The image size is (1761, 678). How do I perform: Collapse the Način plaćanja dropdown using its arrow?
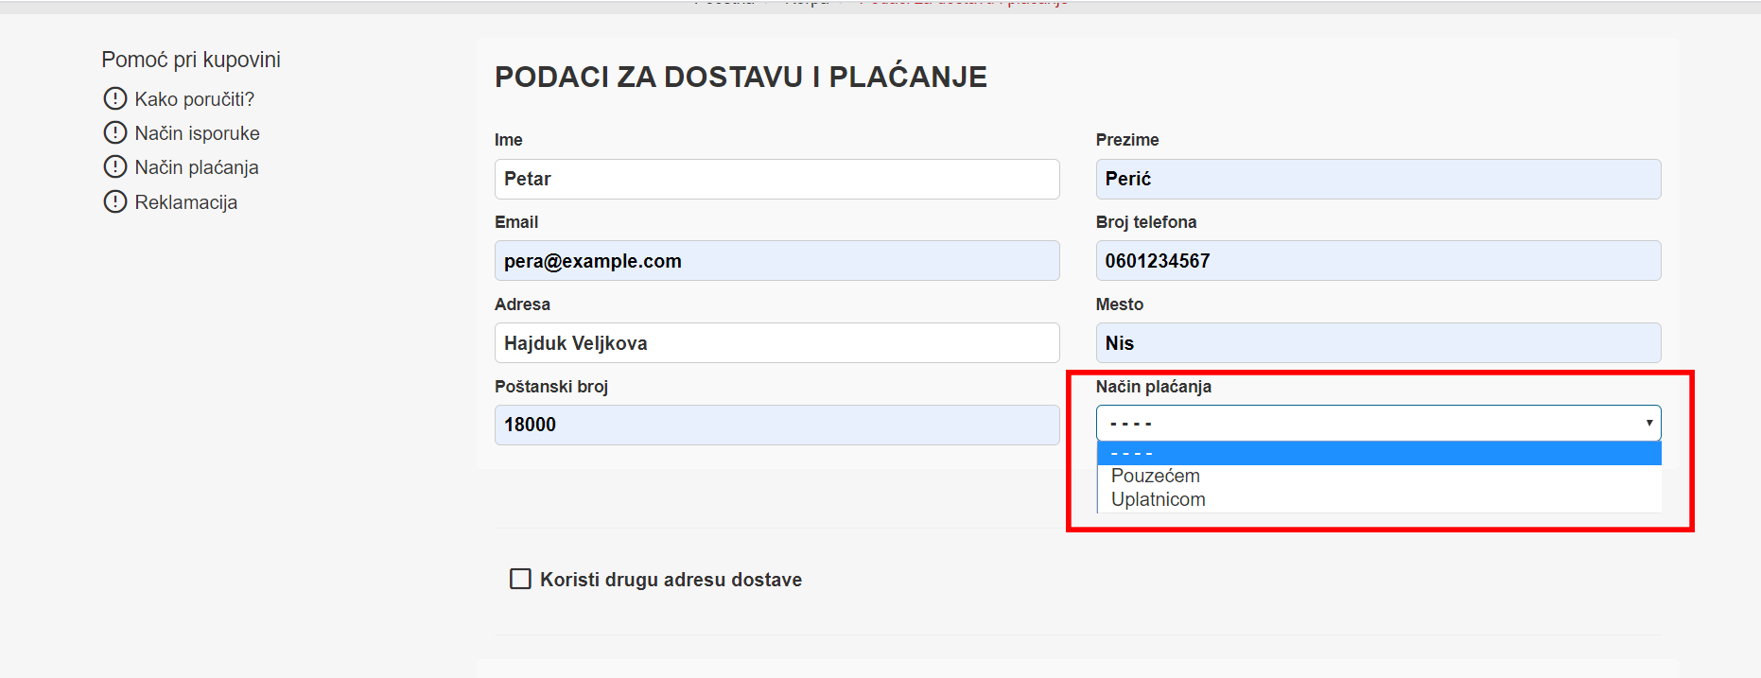(1648, 423)
